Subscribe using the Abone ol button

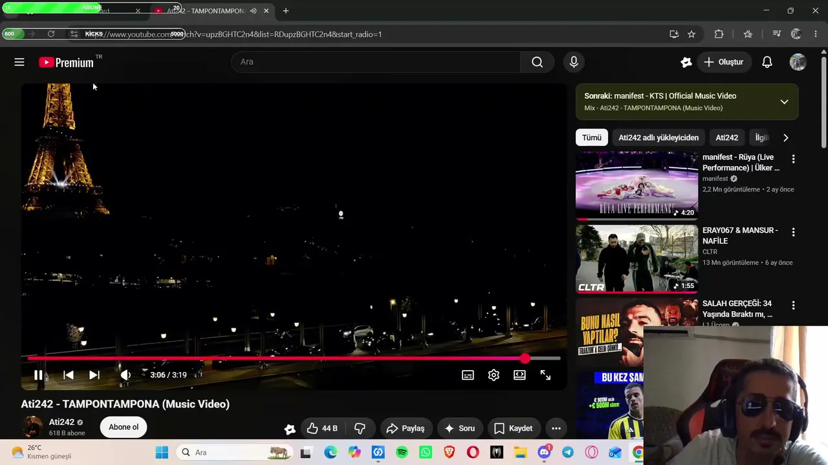tap(124, 427)
